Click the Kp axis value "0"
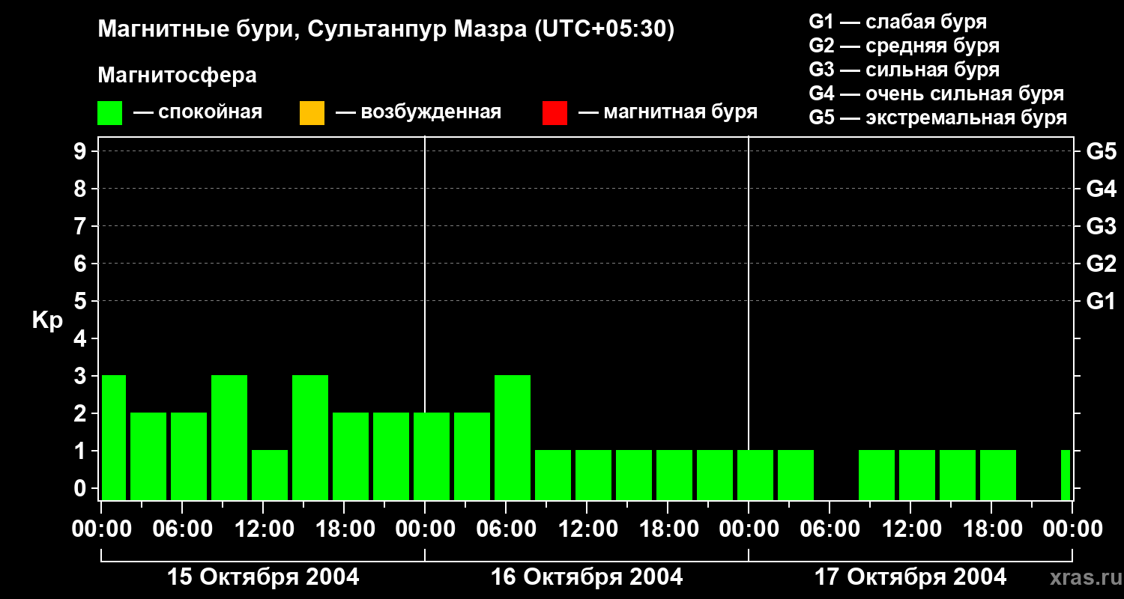 coord(82,488)
